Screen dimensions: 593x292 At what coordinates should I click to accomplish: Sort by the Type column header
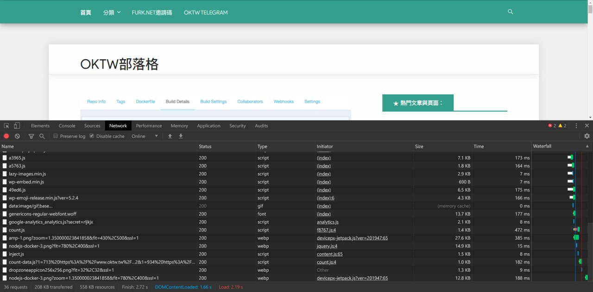(285, 146)
